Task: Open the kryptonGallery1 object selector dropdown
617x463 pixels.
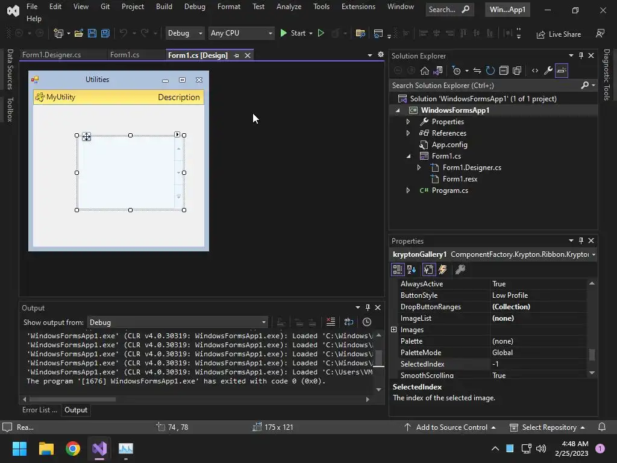Action: [x=594, y=254]
